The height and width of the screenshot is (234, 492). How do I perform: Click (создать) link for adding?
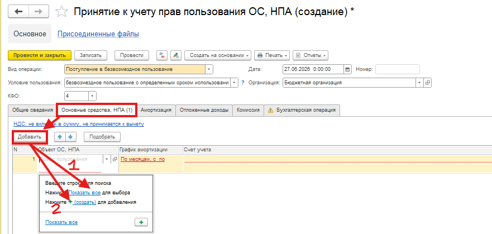pyautogui.click(x=84, y=202)
